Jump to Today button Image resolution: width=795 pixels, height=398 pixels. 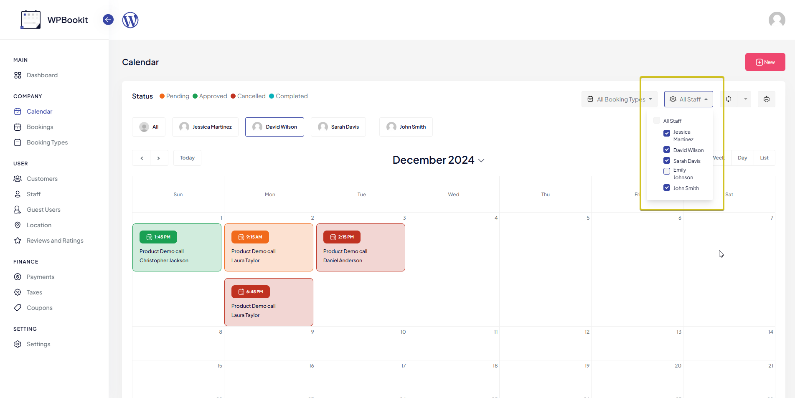(187, 158)
